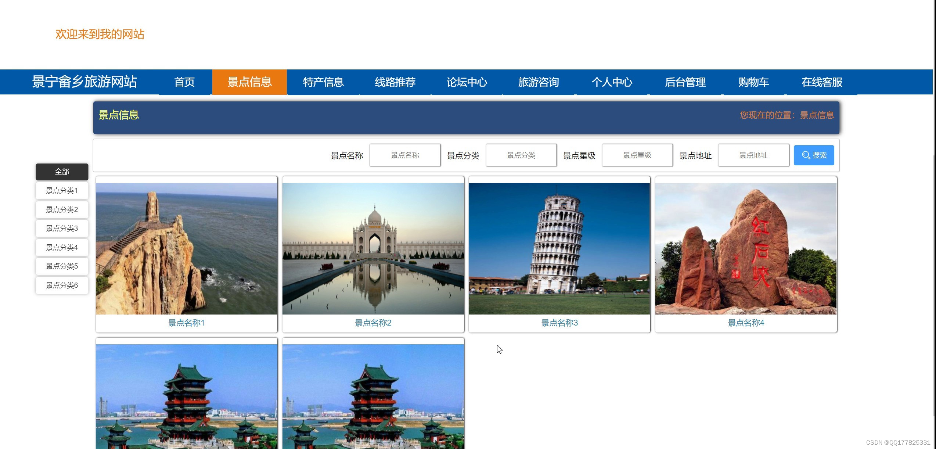Viewport: 936px width, 449px height.
Task: Open the seaside cliff photo for 景点名称1
Action: coord(187,249)
